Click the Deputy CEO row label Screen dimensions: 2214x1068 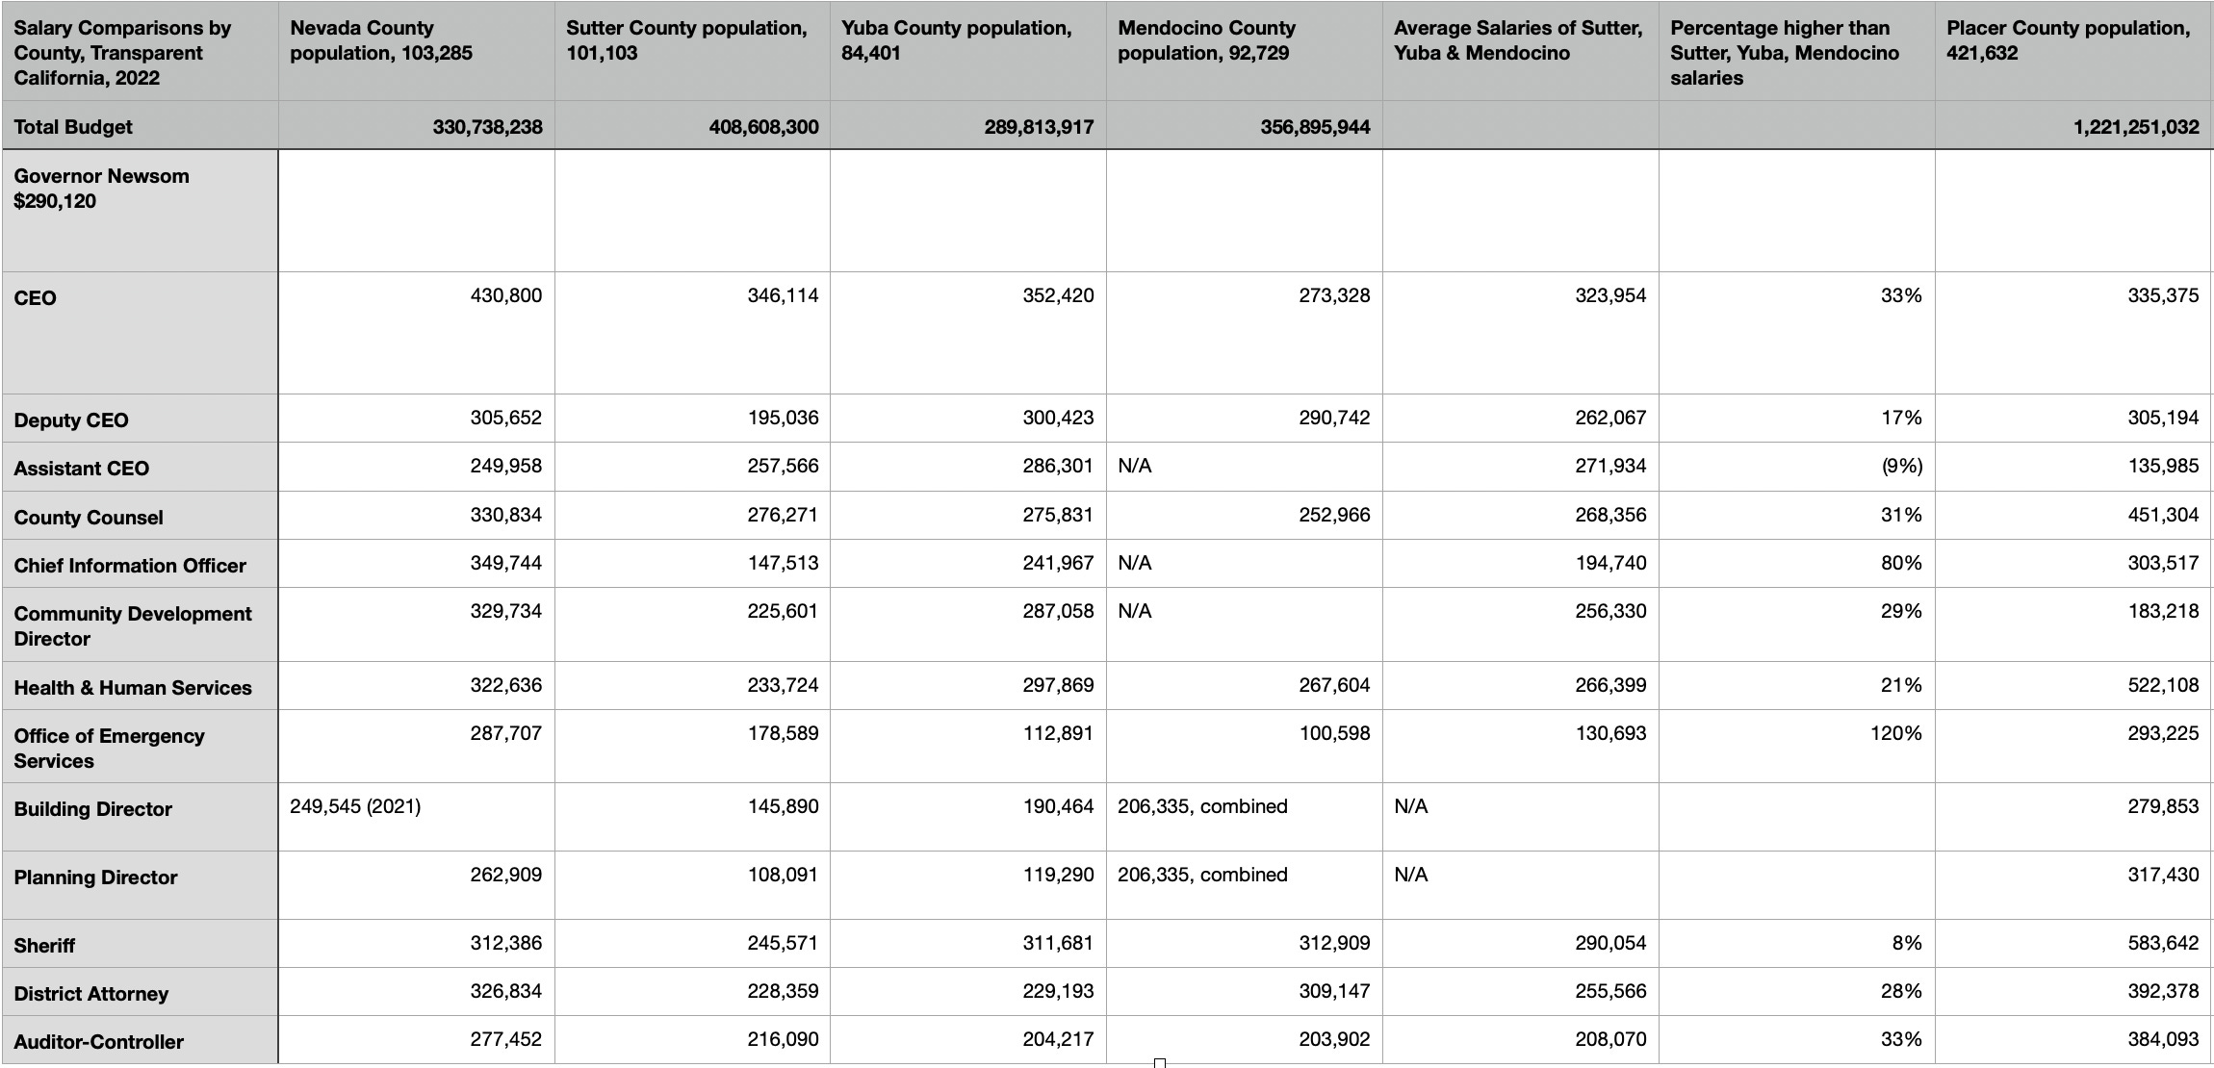[71, 420]
